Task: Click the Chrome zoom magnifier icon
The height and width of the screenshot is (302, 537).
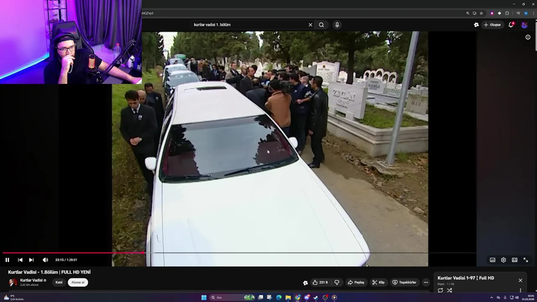Action: click(x=468, y=13)
